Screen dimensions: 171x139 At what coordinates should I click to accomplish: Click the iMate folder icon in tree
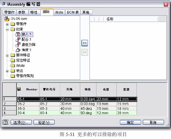13,66
